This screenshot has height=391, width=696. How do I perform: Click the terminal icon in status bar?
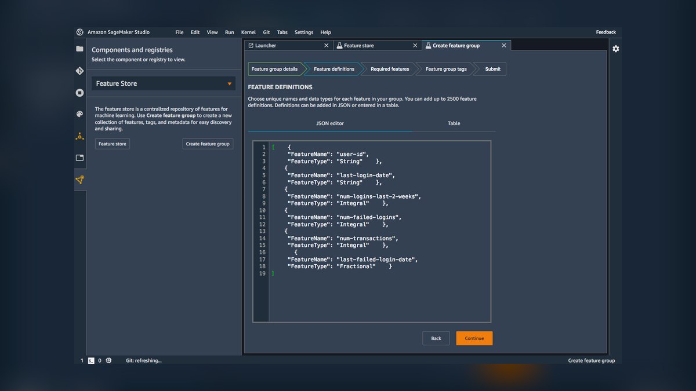[x=91, y=360]
